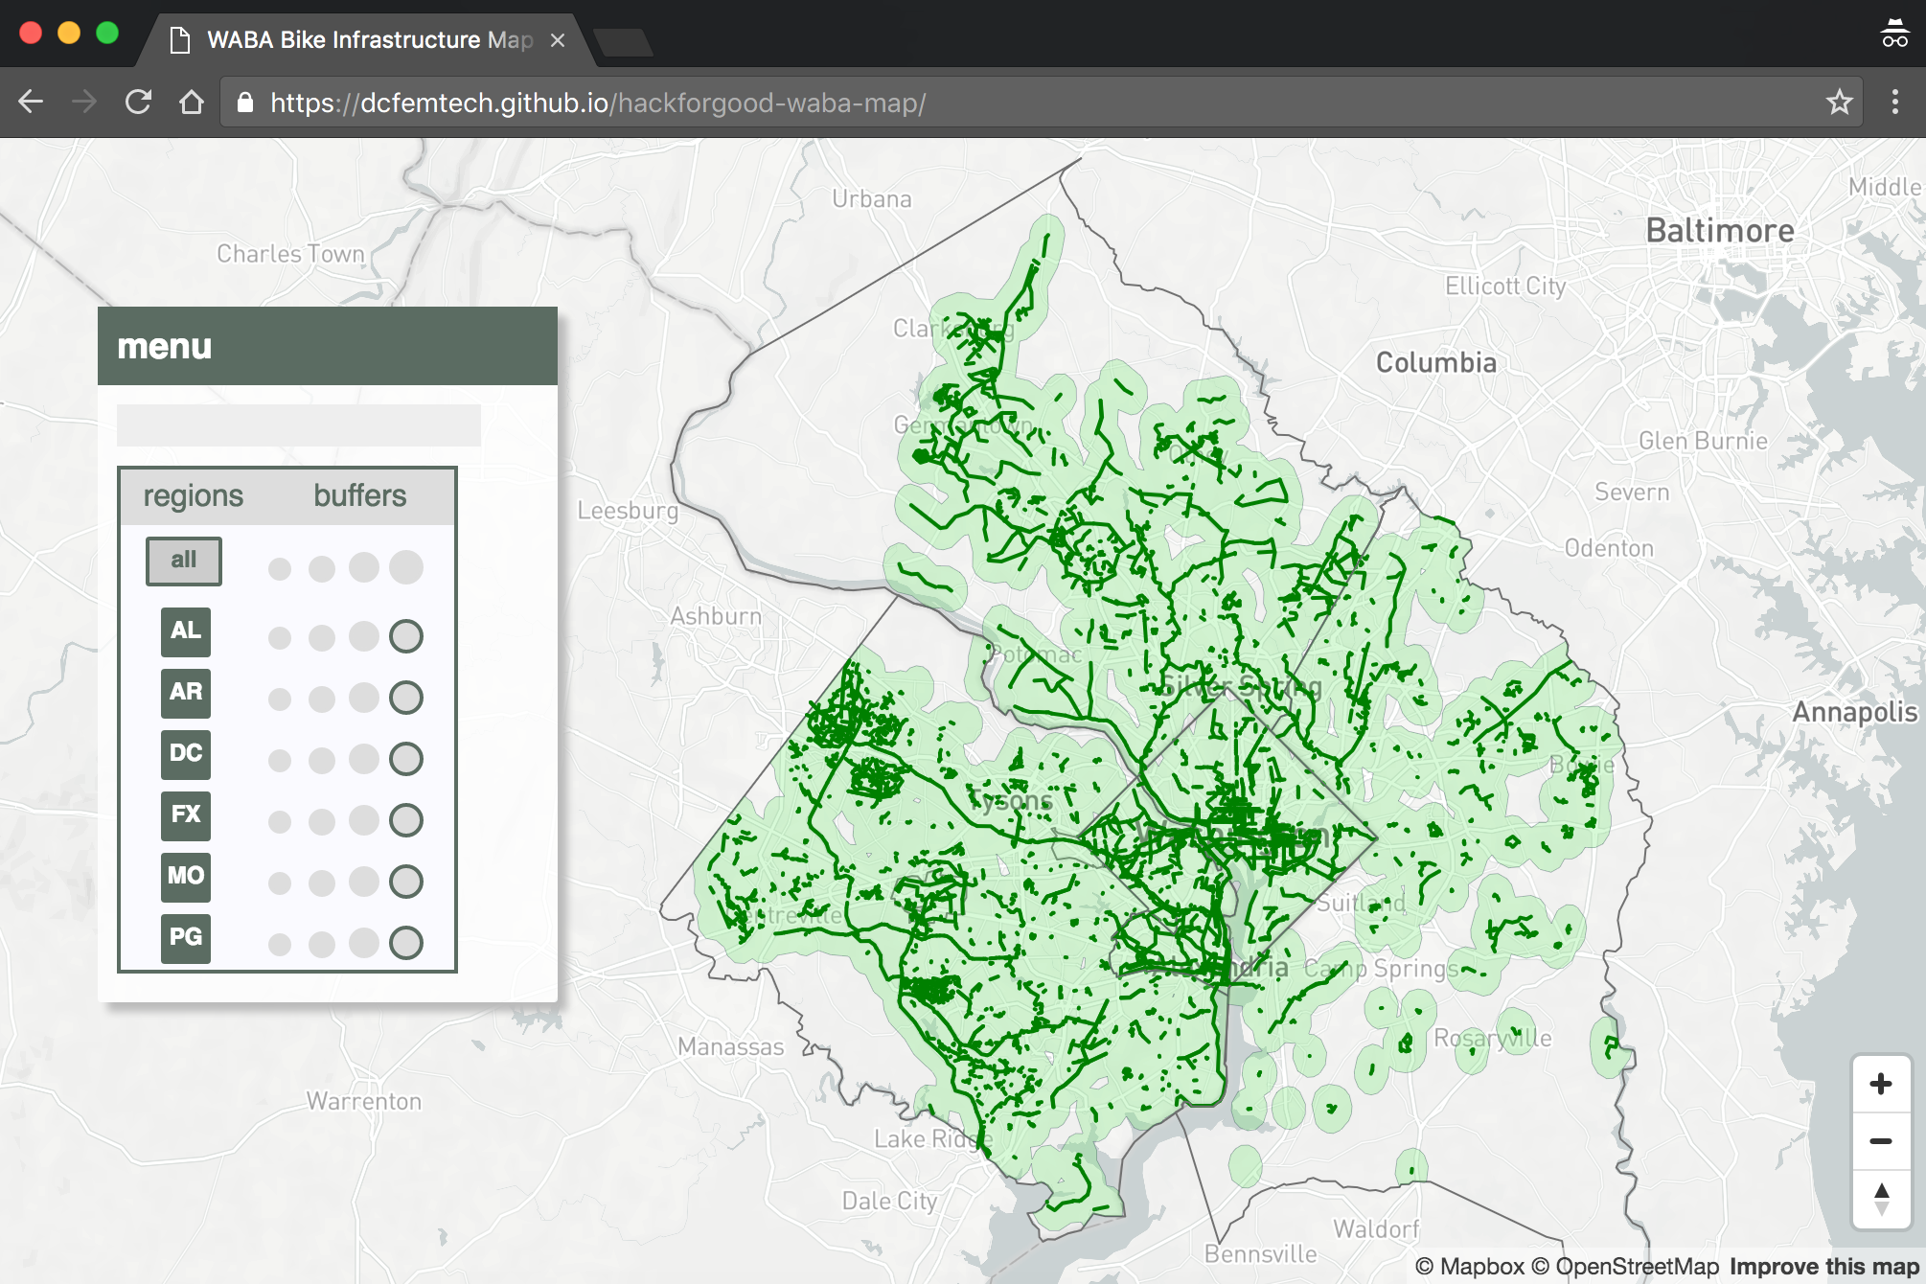Select the smallest buffer for DC
The image size is (1926, 1284).
[x=280, y=761]
